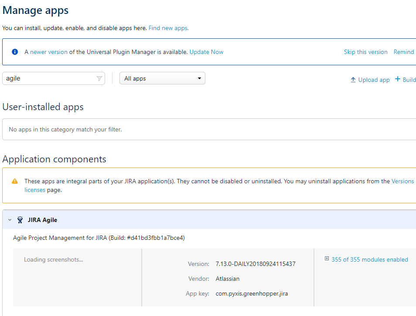Click the Atlassian vendor value

click(227, 279)
